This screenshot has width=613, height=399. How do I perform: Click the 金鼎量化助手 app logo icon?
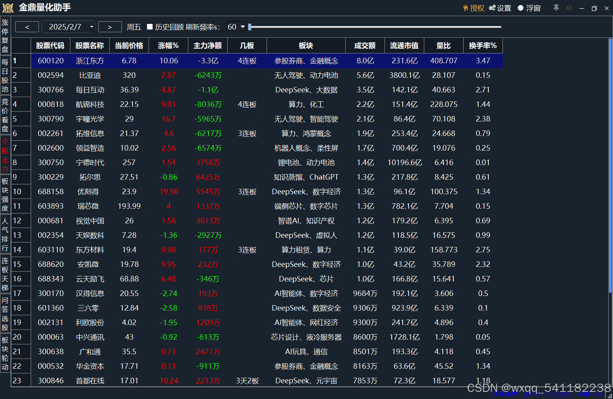[x=8, y=7]
